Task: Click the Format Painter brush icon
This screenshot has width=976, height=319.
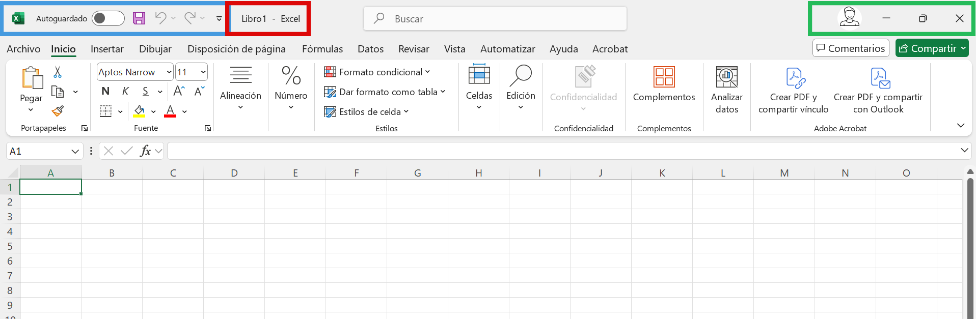Action: click(x=58, y=111)
